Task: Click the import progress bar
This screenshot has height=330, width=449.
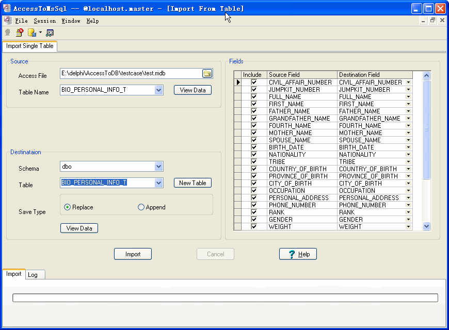Action: click(x=225, y=298)
